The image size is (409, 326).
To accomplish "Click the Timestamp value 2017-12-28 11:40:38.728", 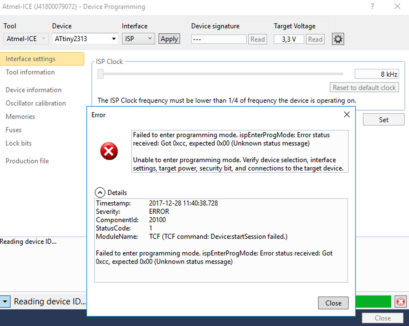I will coord(183,203).
